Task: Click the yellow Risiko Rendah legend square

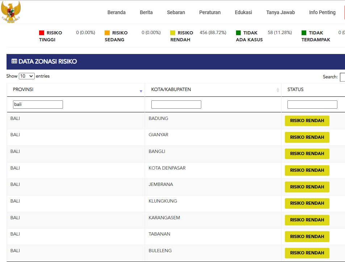Action: pyautogui.click(x=173, y=33)
